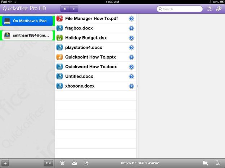Click the document icon for Quickword How To.docx

pos(59,67)
